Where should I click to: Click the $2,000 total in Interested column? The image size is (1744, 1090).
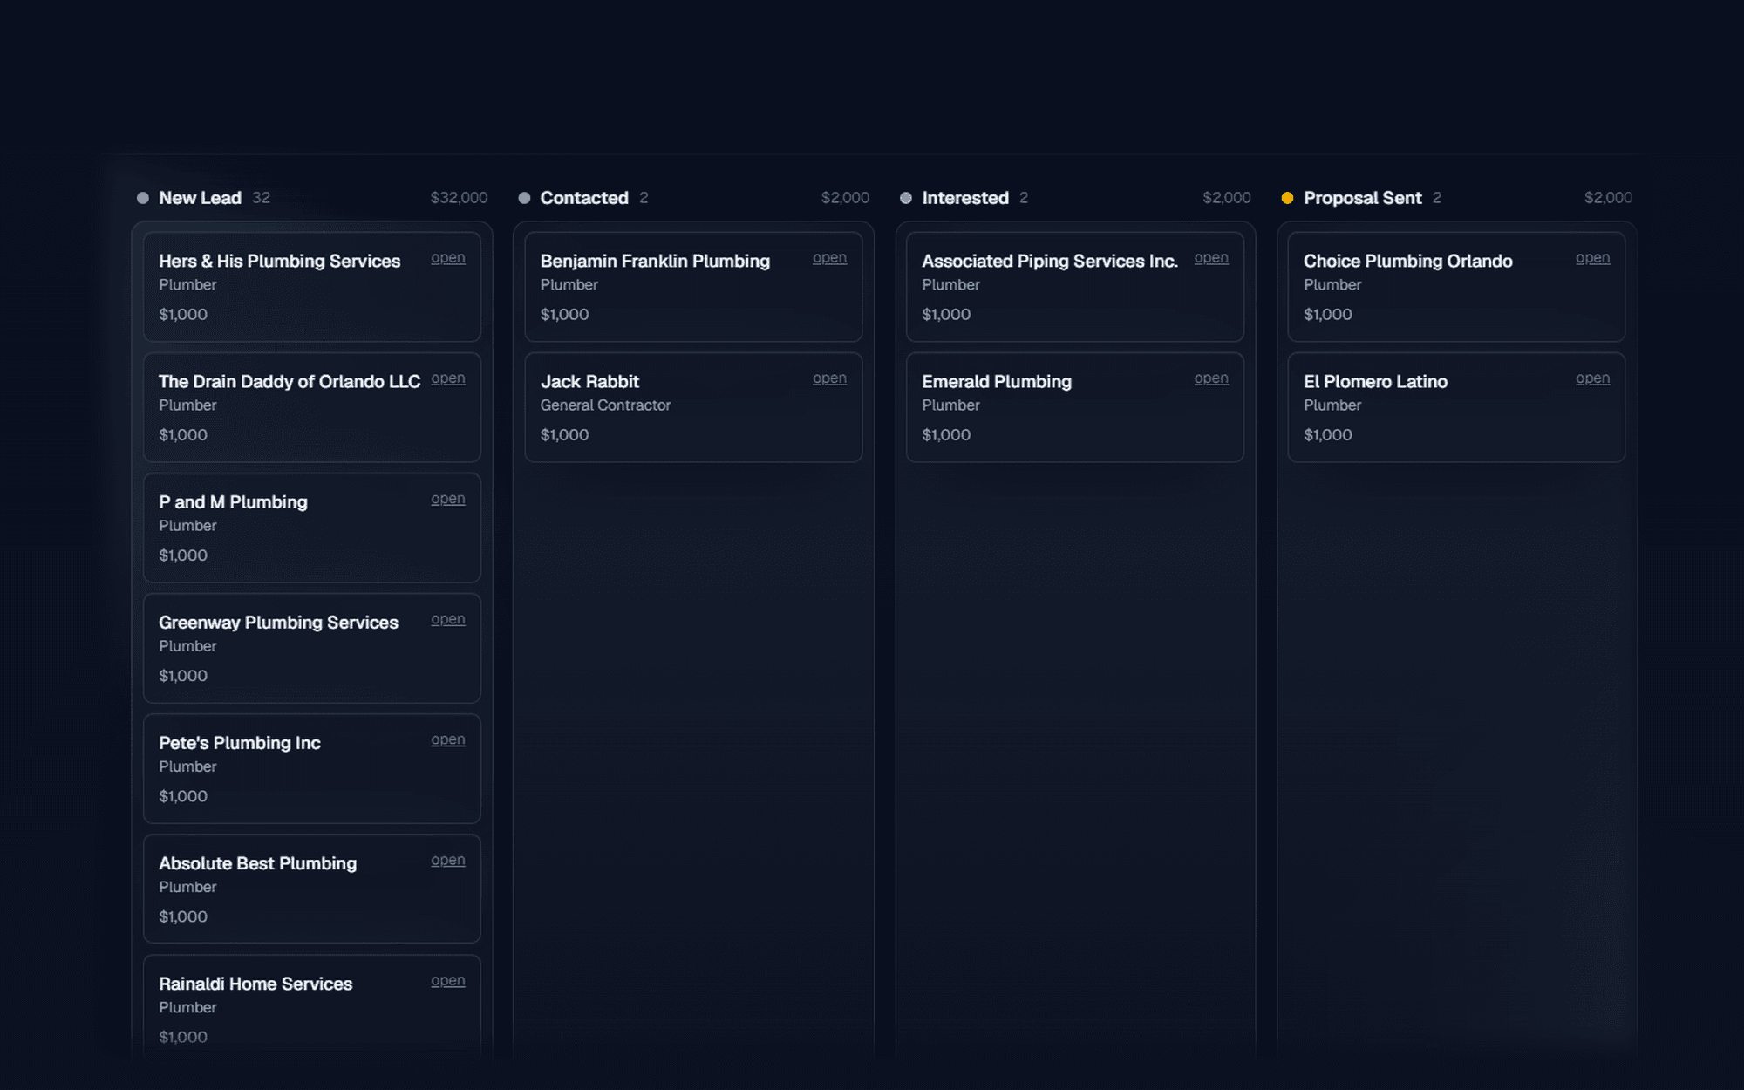click(x=1226, y=198)
